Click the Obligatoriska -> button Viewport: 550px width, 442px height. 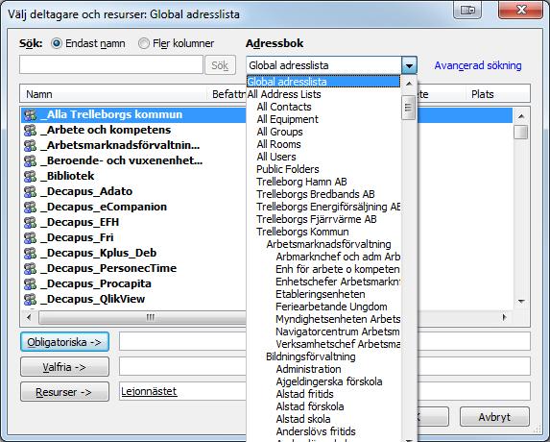(64, 342)
